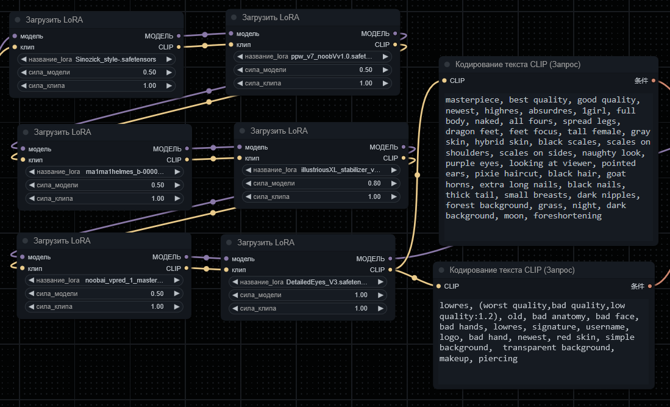670x407 pixels.
Task: Click the сила_модели 0.80 value in illustriousXL_stabilizer node
Action: click(374, 184)
